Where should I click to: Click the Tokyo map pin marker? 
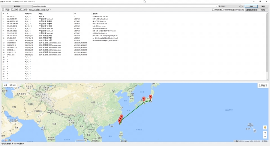[x=150, y=97]
